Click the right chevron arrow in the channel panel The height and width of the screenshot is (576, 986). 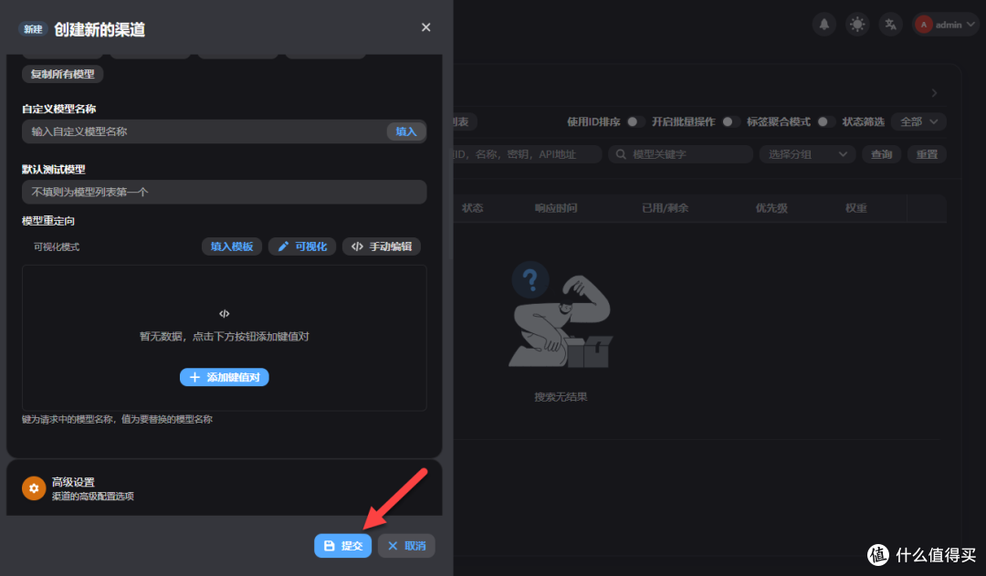tap(935, 93)
